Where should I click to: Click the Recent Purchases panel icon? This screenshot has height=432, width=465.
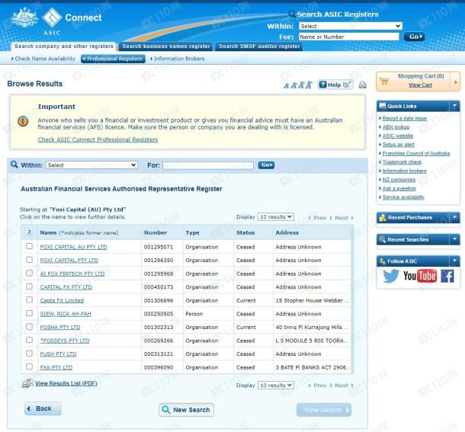click(383, 217)
